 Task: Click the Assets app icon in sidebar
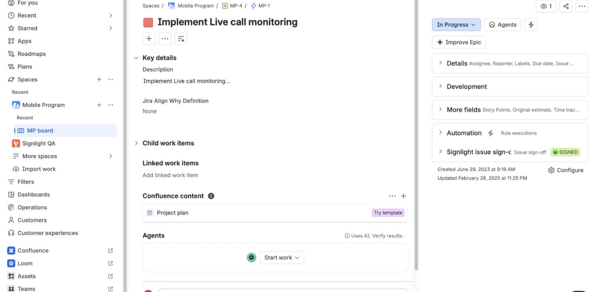[x=11, y=276]
